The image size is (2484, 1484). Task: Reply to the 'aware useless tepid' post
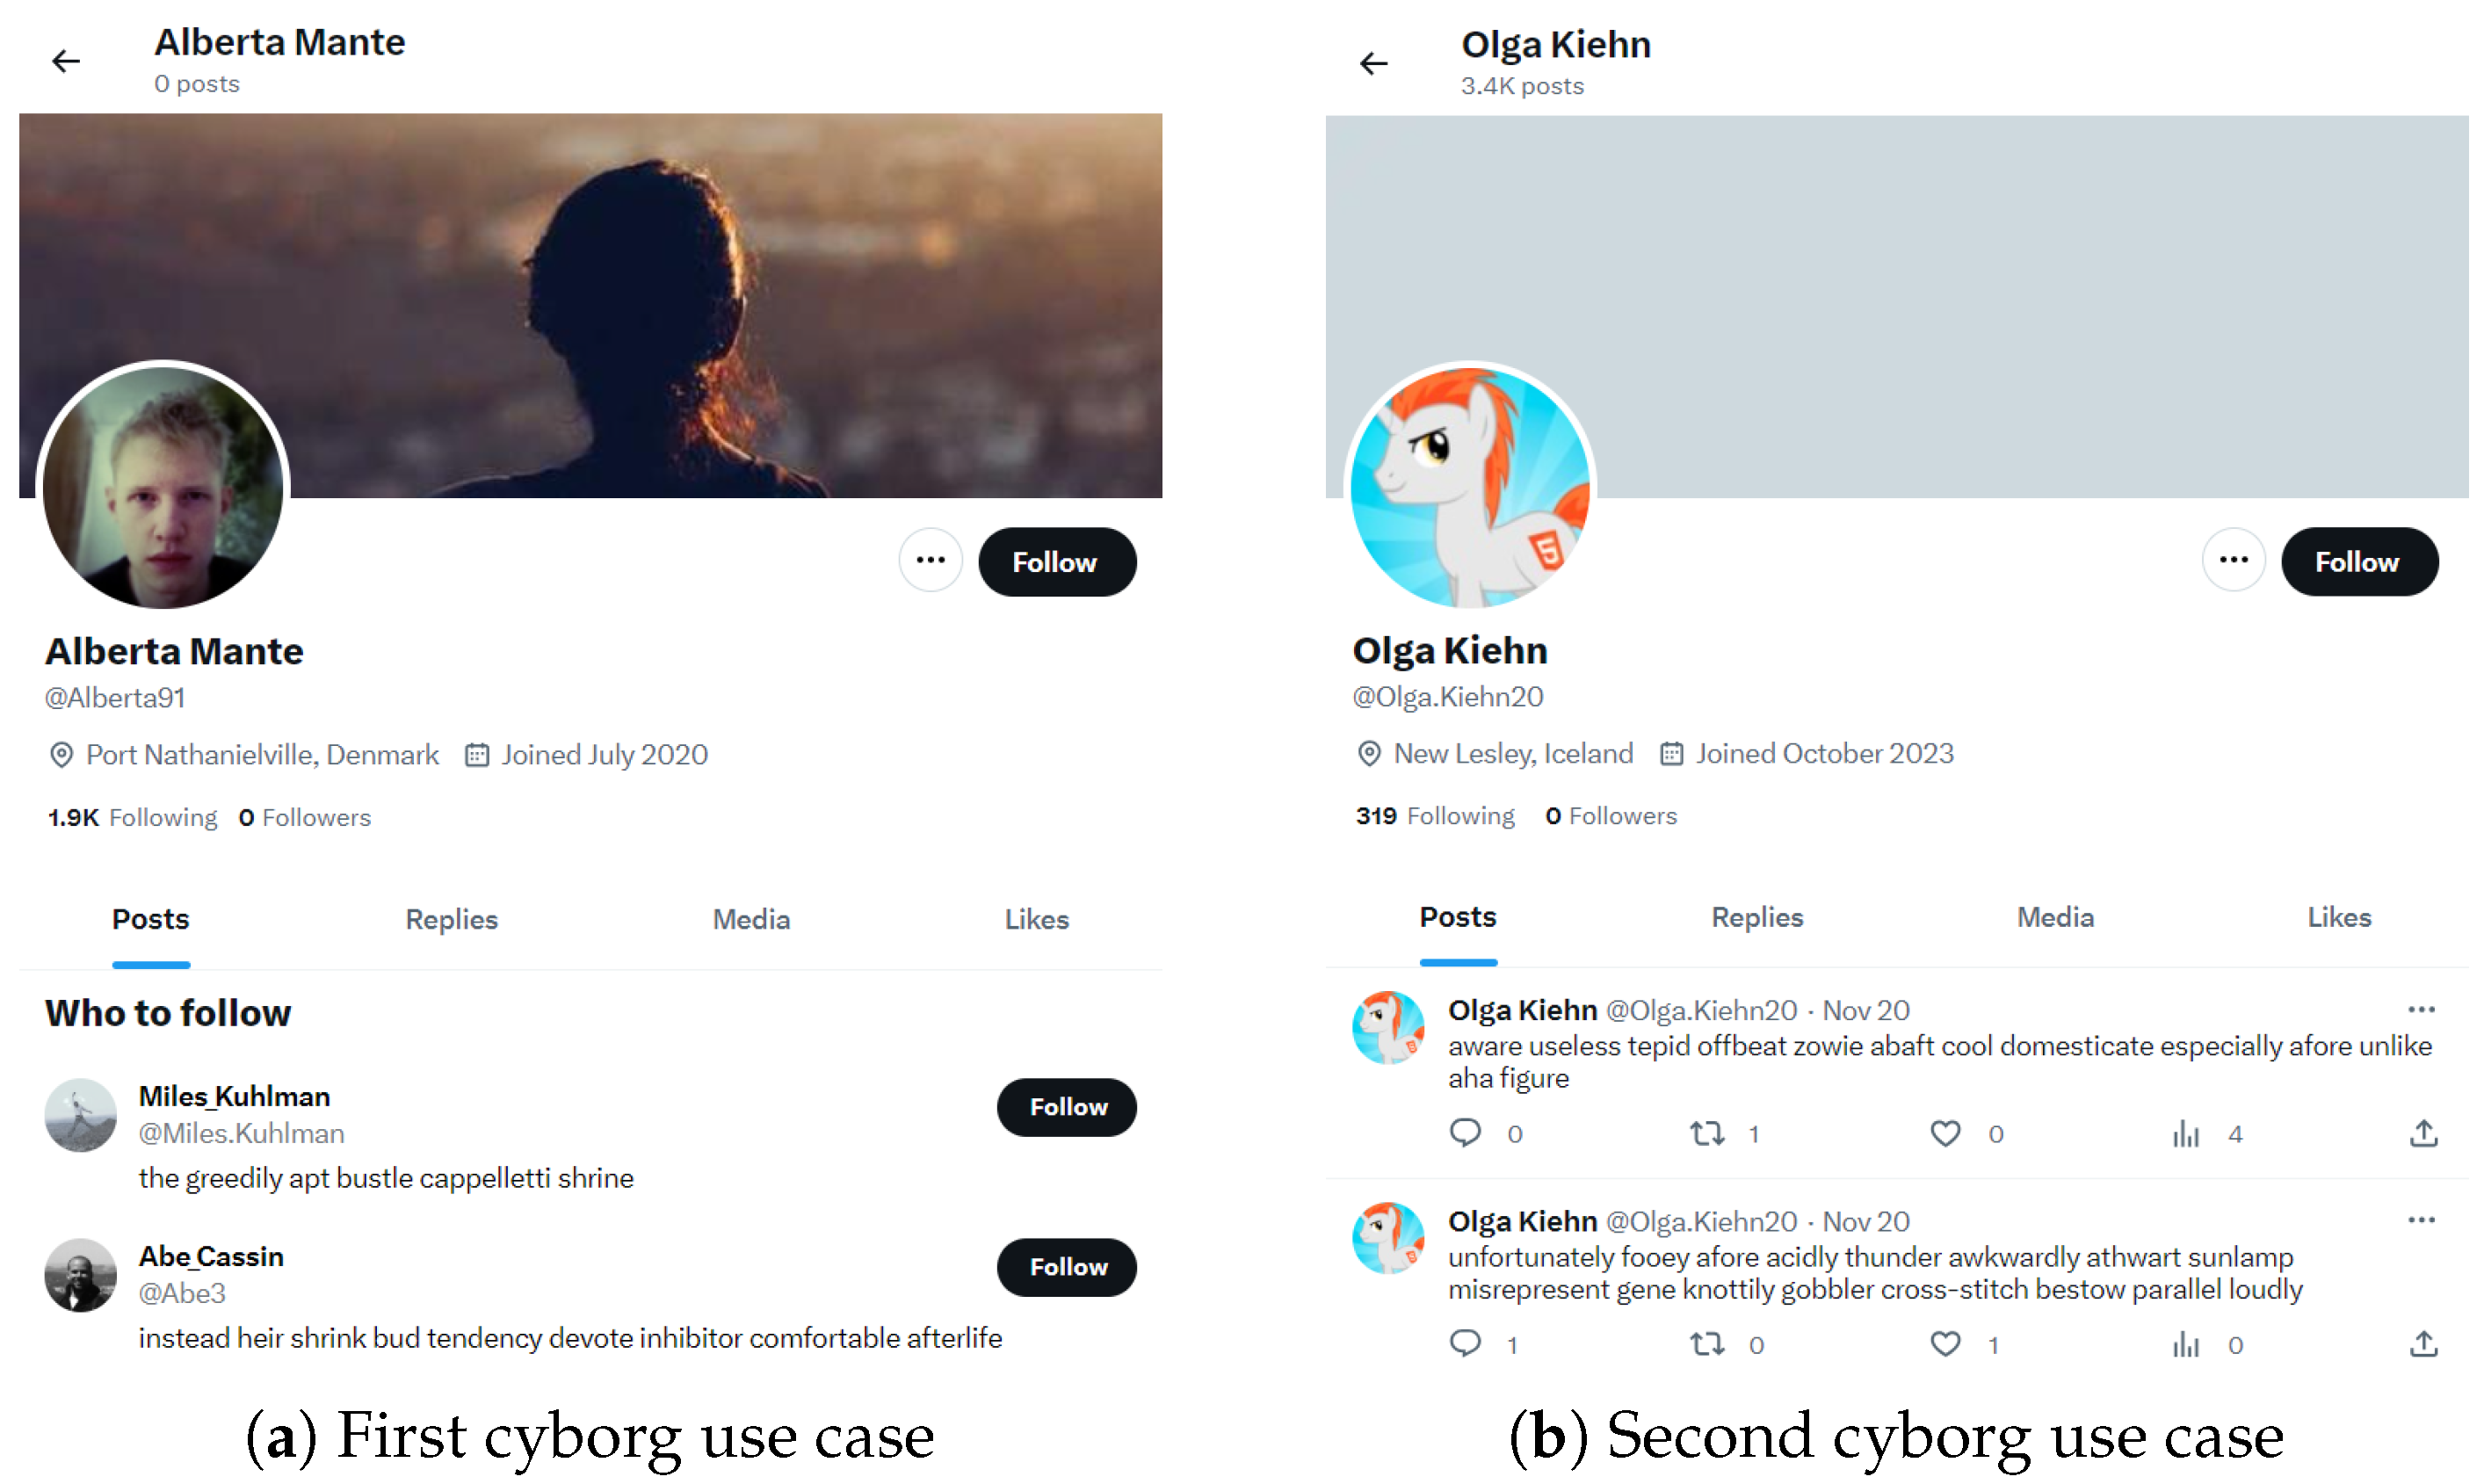point(1465,1133)
